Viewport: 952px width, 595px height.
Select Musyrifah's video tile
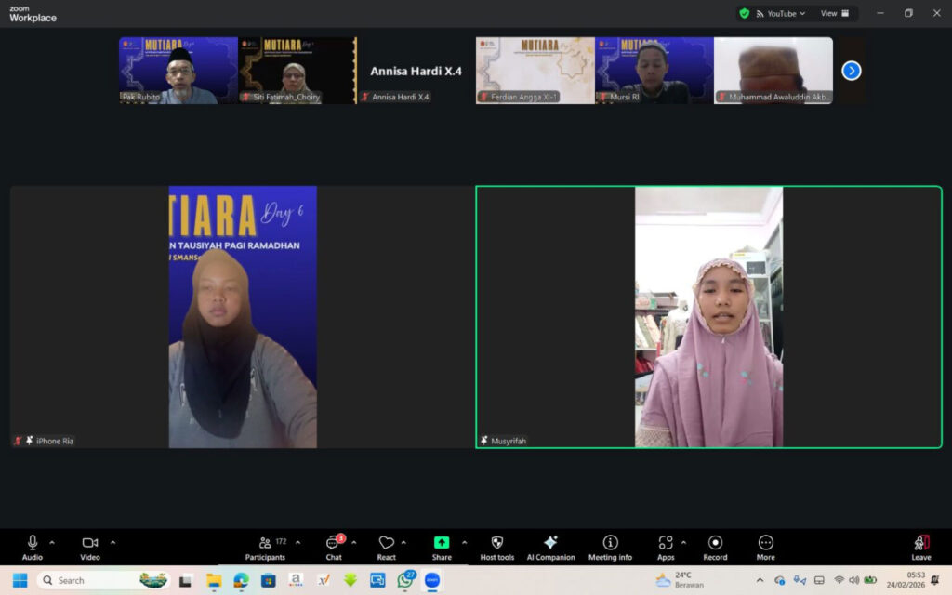(708, 314)
